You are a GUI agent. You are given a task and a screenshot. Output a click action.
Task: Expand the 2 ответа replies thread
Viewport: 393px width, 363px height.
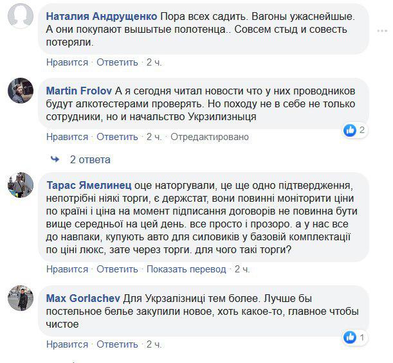coord(90,159)
